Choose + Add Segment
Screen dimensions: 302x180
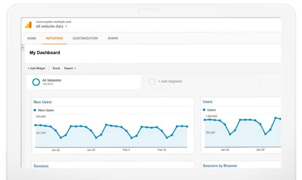coord(170,82)
